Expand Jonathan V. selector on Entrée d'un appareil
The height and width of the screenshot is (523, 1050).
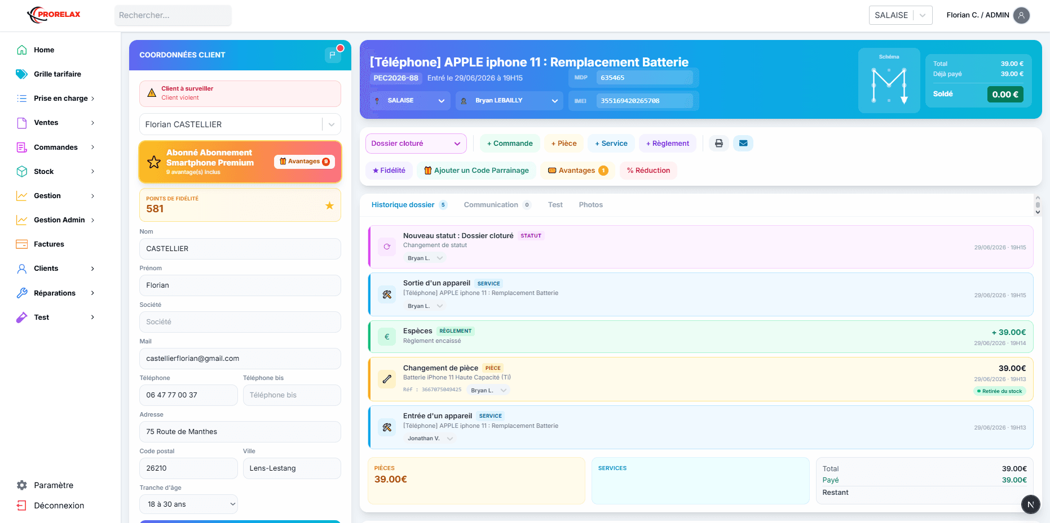430,438
